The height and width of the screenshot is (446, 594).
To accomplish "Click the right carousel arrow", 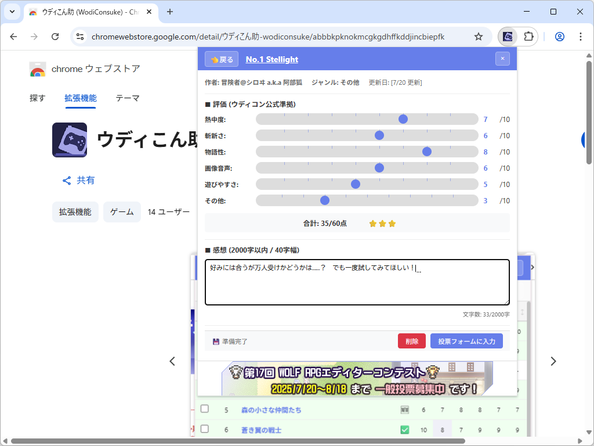I will click(x=553, y=361).
